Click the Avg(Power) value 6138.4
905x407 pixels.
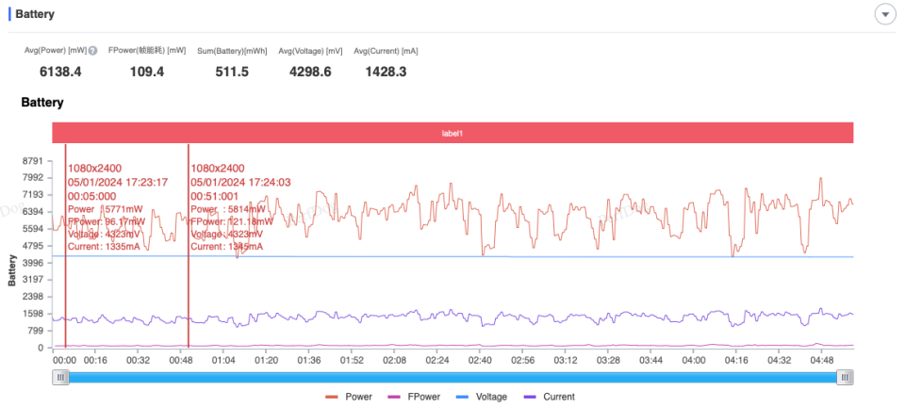coord(60,72)
